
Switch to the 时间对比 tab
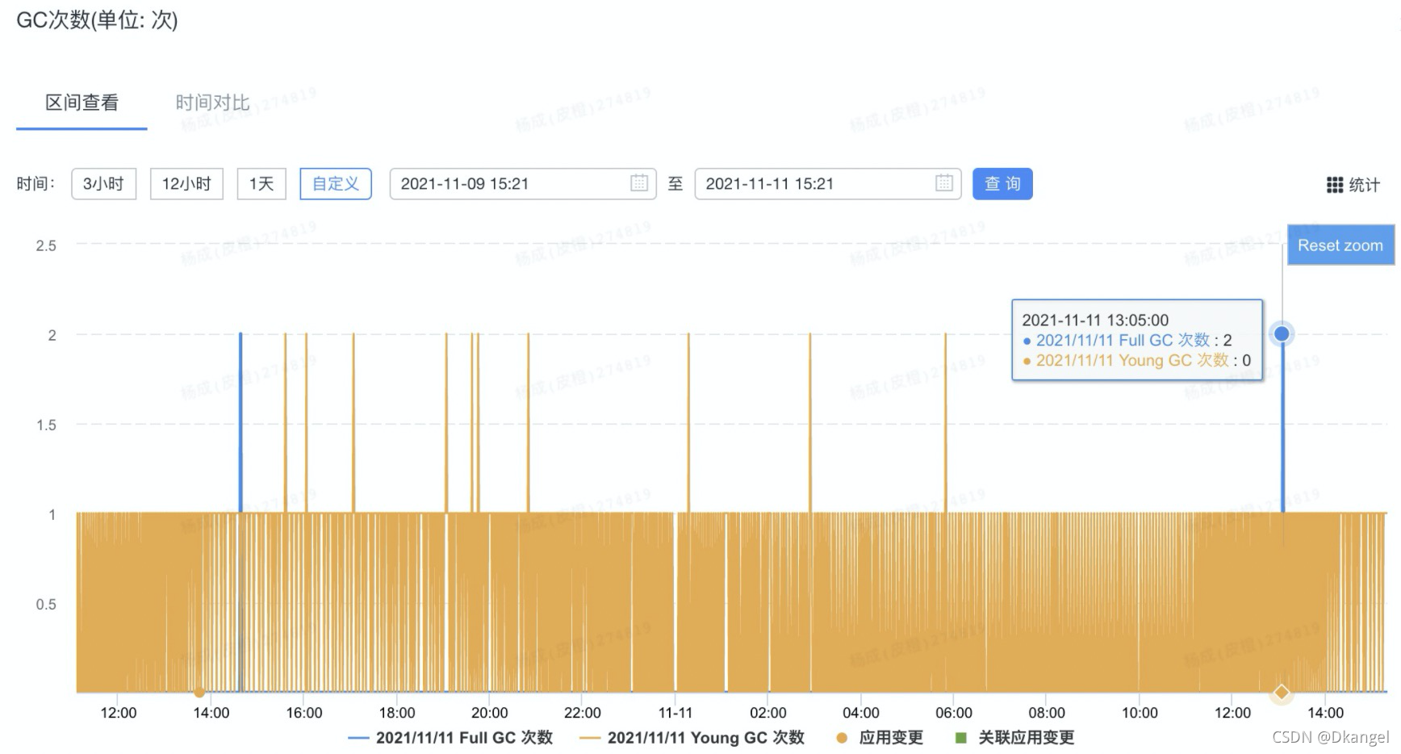click(x=212, y=103)
